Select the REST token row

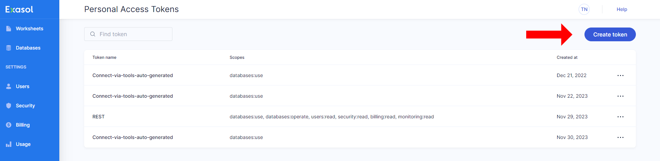99,117
